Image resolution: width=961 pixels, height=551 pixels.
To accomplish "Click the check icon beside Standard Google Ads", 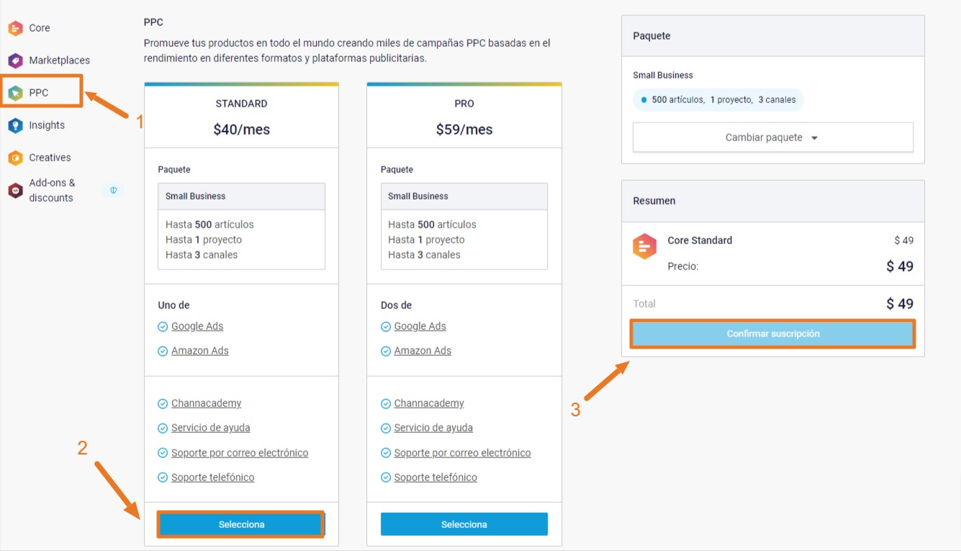I will pos(163,327).
